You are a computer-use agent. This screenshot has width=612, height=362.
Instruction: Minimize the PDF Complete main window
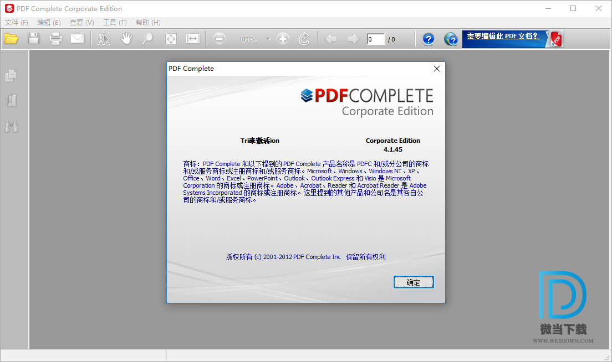548,8
